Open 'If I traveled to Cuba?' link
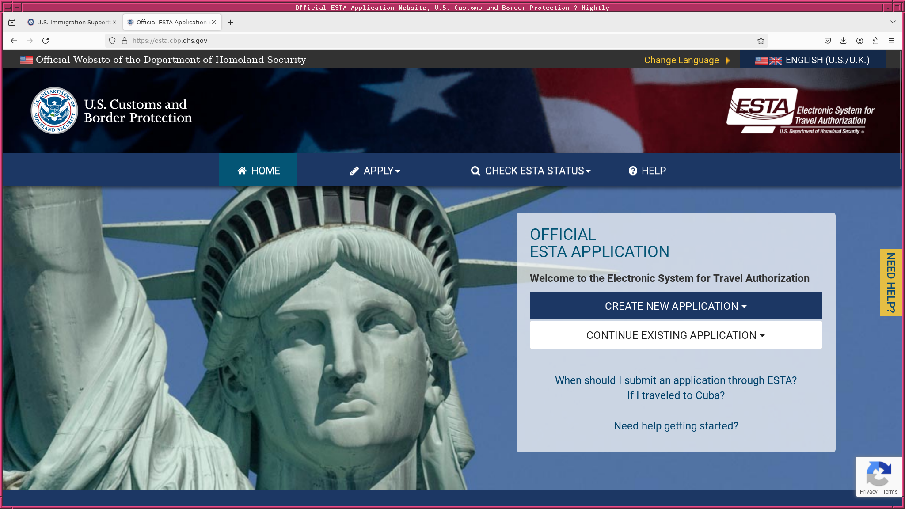 (x=676, y=395)
